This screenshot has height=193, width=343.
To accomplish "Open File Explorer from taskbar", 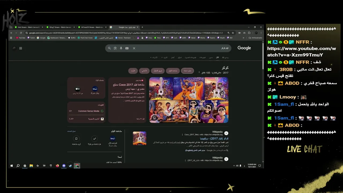I will click(31, 166).
